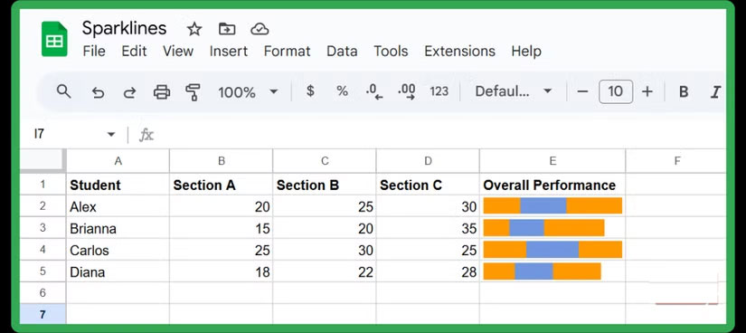
Task: Click the font size field showing 10
Action: tap(616, 91)
